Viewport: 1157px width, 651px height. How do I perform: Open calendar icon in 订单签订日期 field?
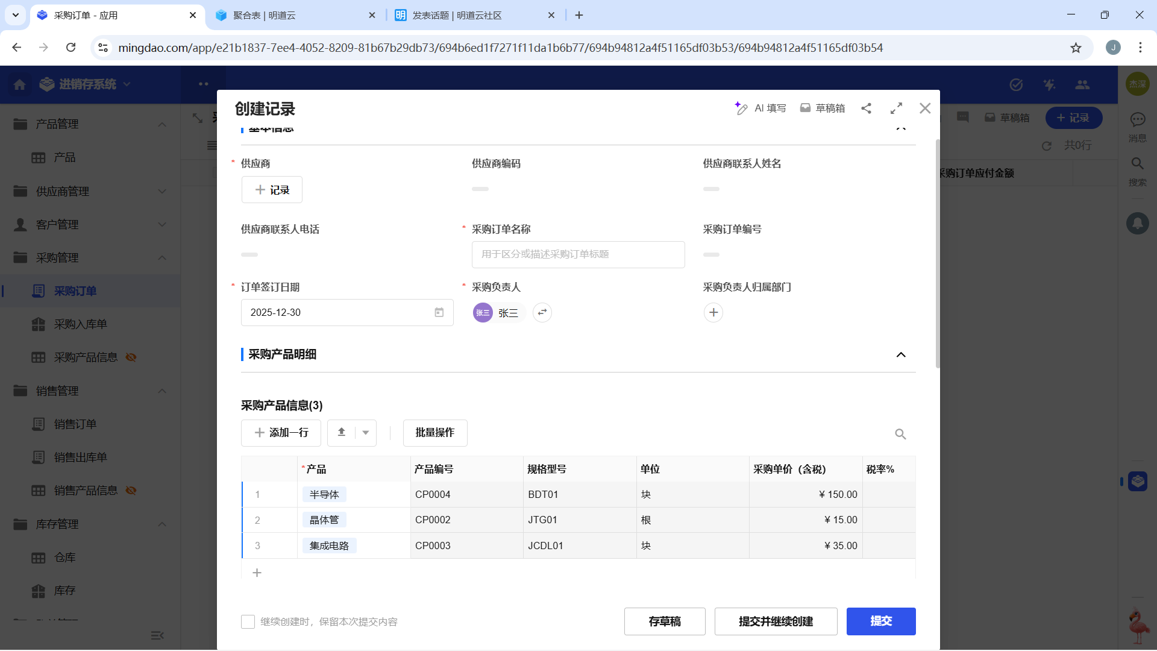pos(439,312)
